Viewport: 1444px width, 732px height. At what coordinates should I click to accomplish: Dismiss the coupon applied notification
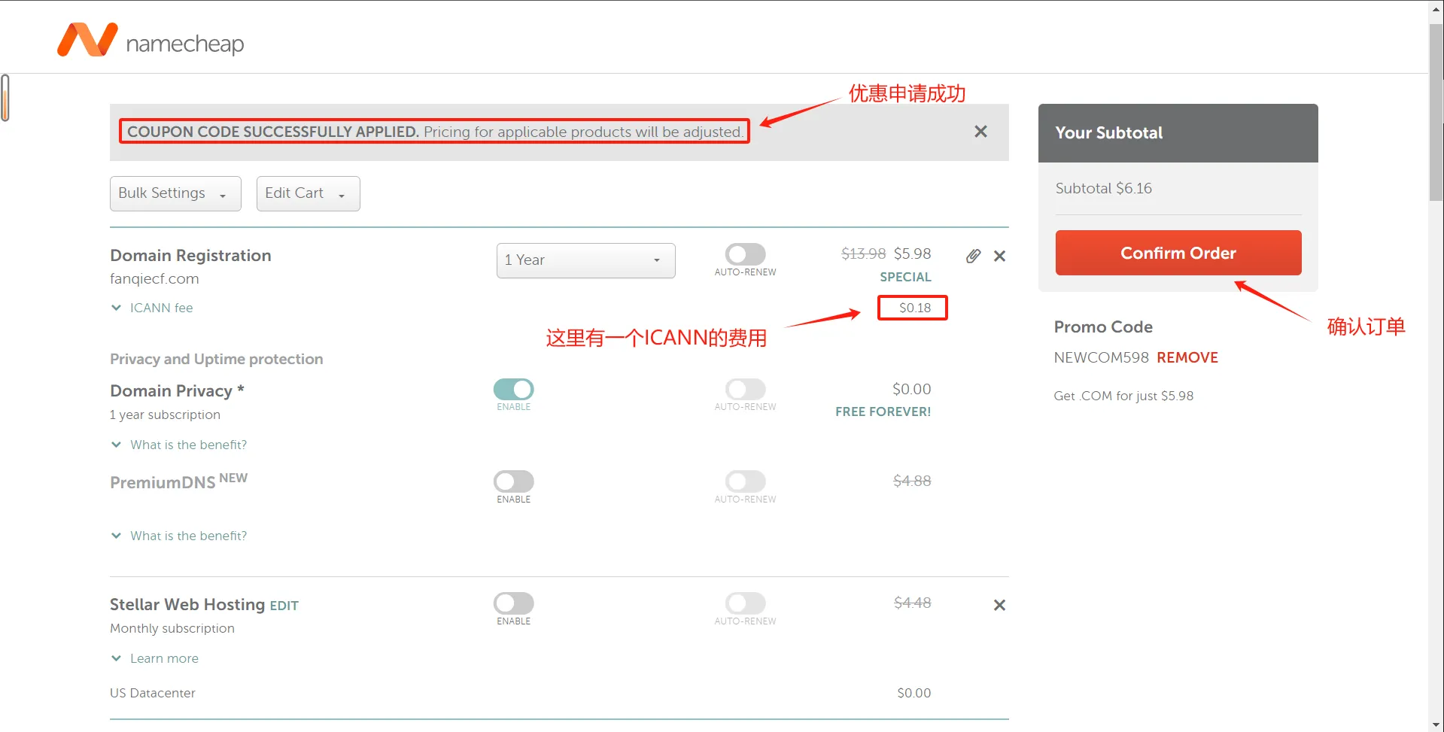coord(980,132)
